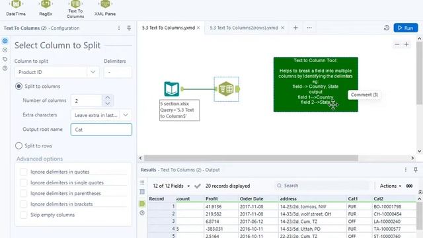The image size is (423, 238).
Task: Close the 5.3 Text To Columns.yxmd tab
Action: click(x=198, y=28)
